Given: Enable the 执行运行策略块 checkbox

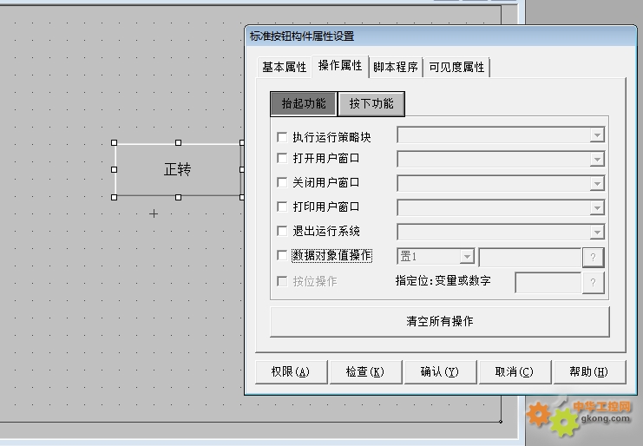Looking at the screenshot, I should click(282, 137).
